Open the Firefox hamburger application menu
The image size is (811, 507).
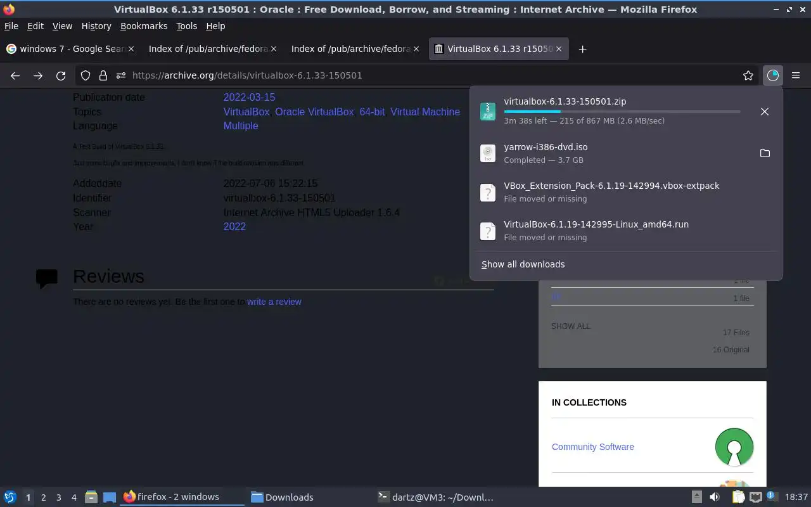pos(796,75)
